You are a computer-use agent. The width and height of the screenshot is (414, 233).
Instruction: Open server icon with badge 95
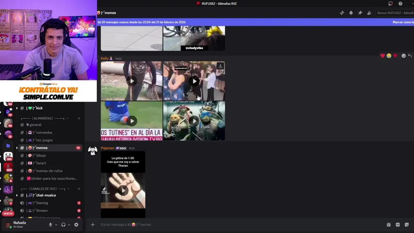pos(8,123)
